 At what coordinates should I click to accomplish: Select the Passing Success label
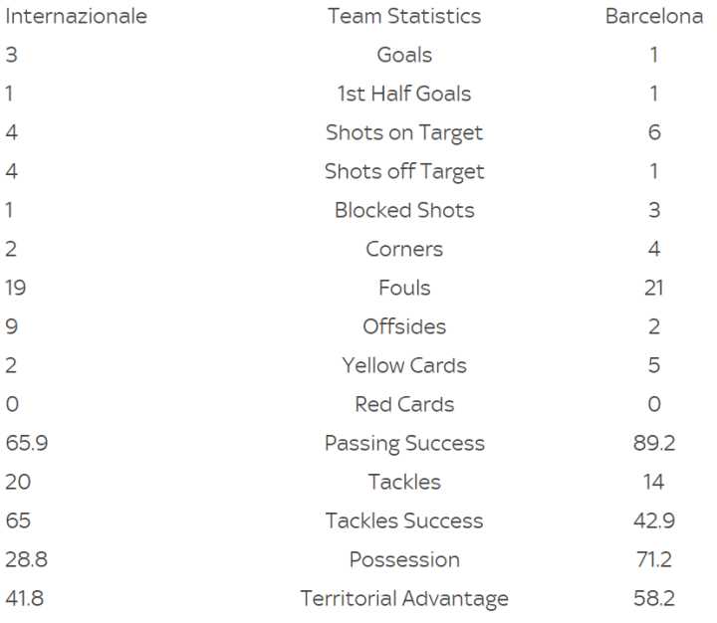tap(404, 444)
